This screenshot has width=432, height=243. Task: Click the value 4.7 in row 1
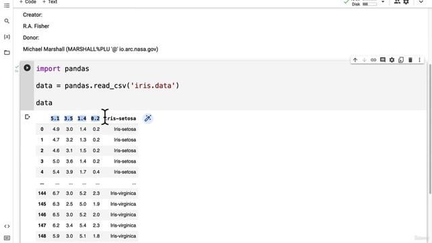tap(56, 140)
